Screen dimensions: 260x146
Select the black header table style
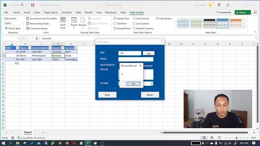click(x=209, y=24)
